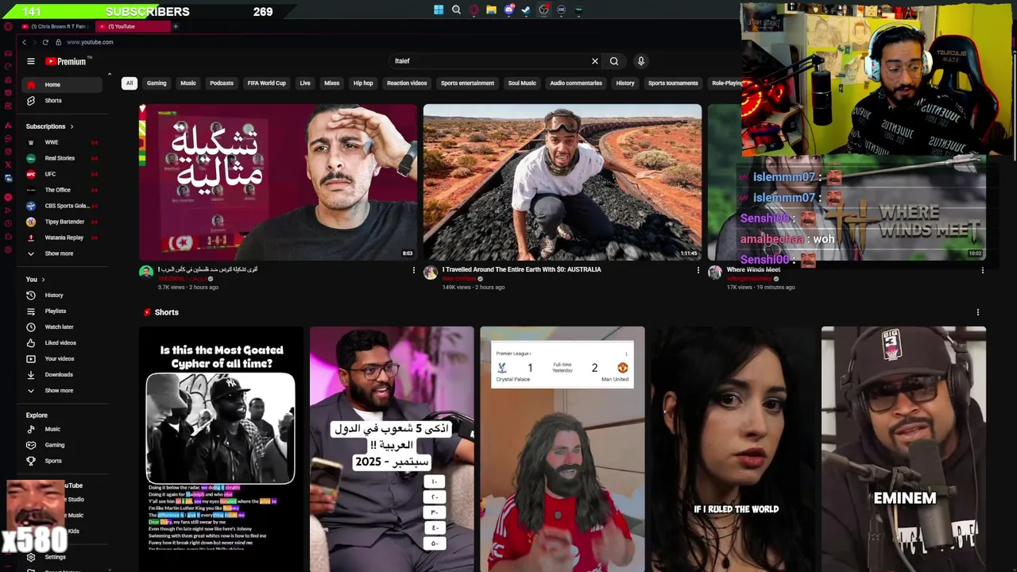Viewport: 1017px width, 572px height.
Task: Open the WWE subscription channel
Action: [64, 142]
